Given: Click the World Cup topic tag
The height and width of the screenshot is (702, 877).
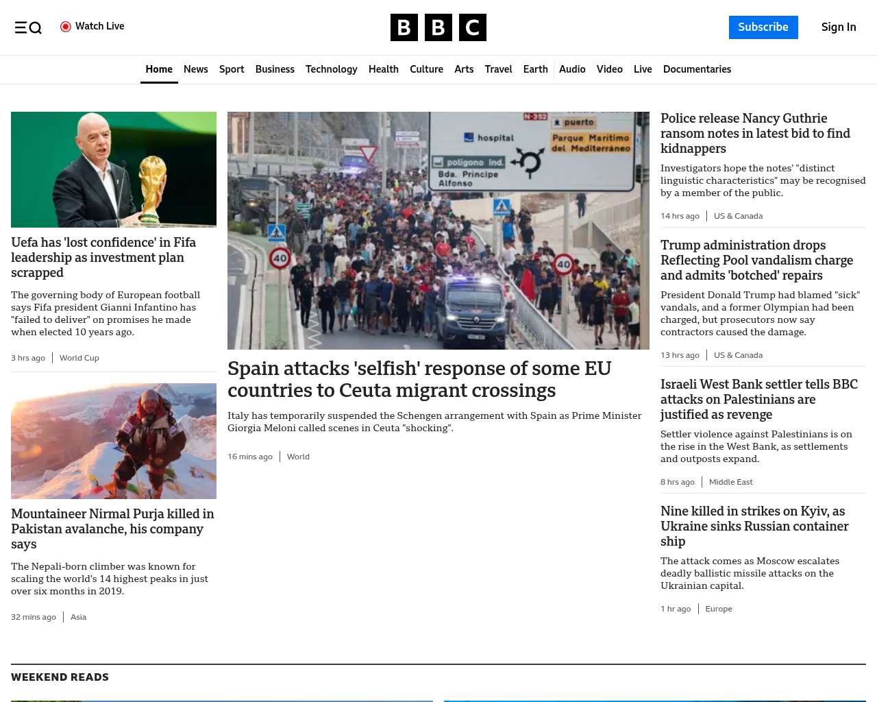Looking at the screenshot, I should click(x=79, y=358).
